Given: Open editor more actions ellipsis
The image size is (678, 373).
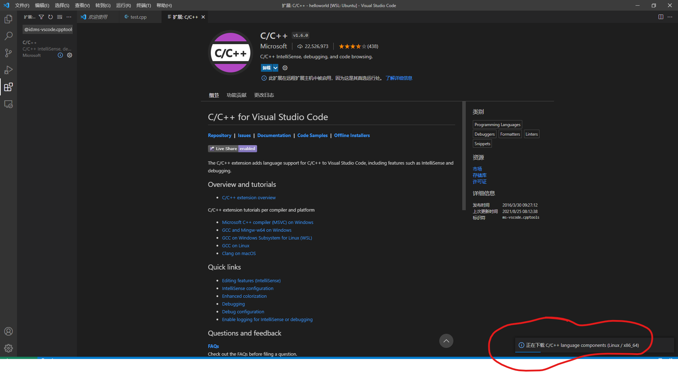Looking at the screenshot, I should 670,17.
